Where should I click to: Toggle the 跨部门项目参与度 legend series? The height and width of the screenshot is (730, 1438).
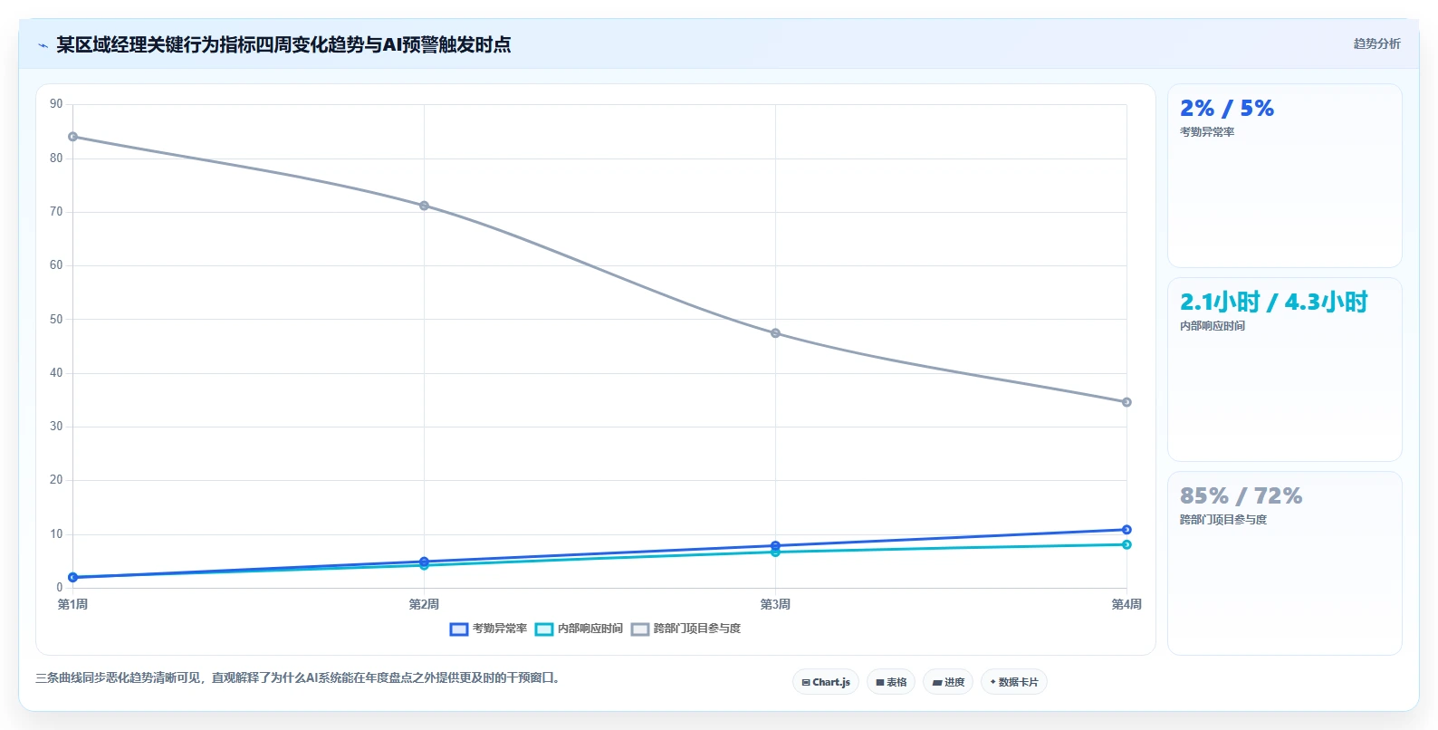pos(685,629)
